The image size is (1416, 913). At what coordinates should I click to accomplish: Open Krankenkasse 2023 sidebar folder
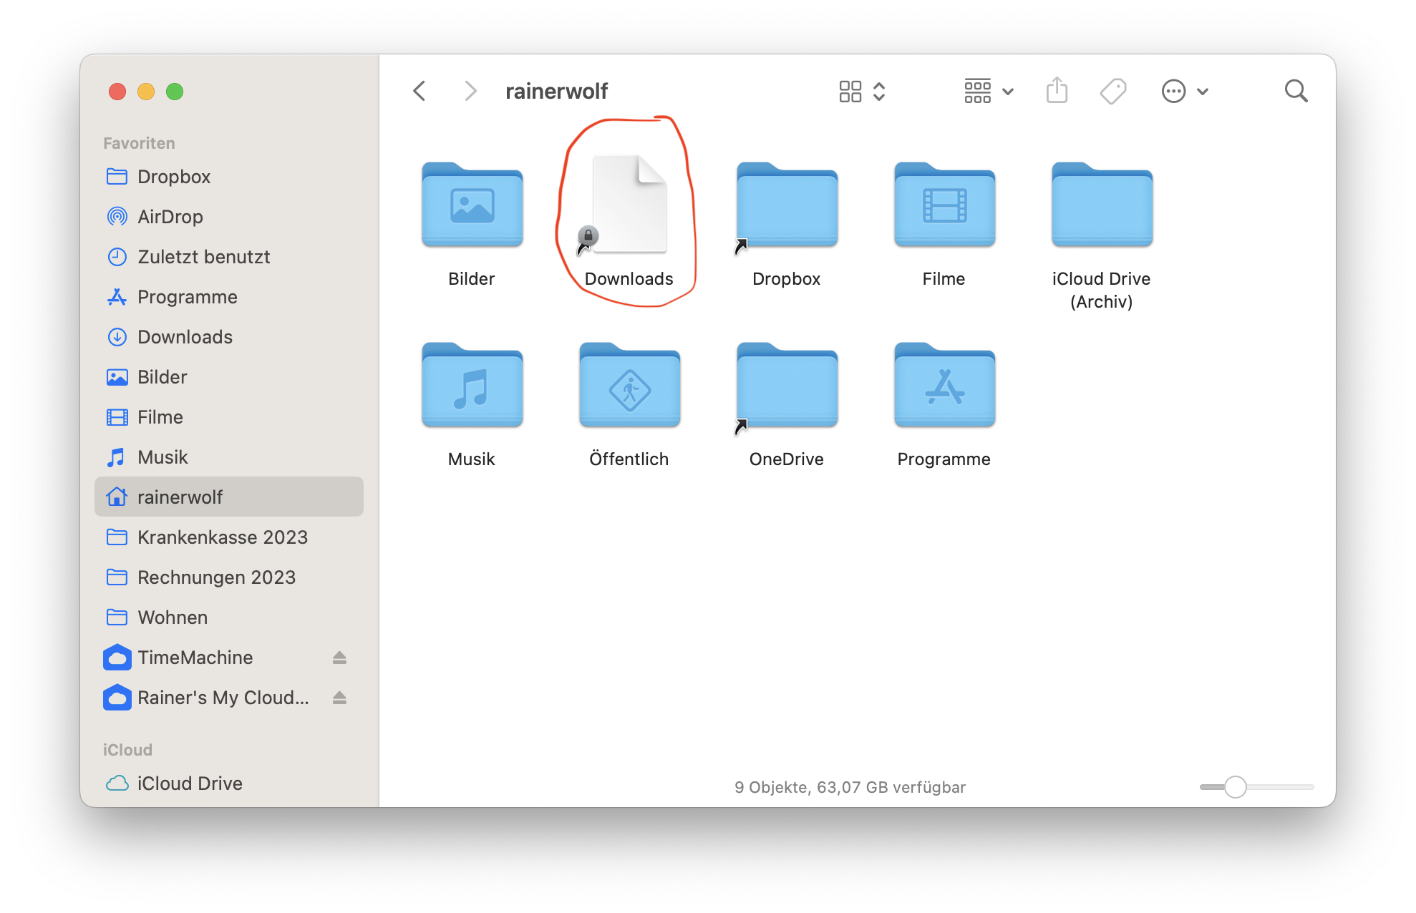click(x=222, y=537)
